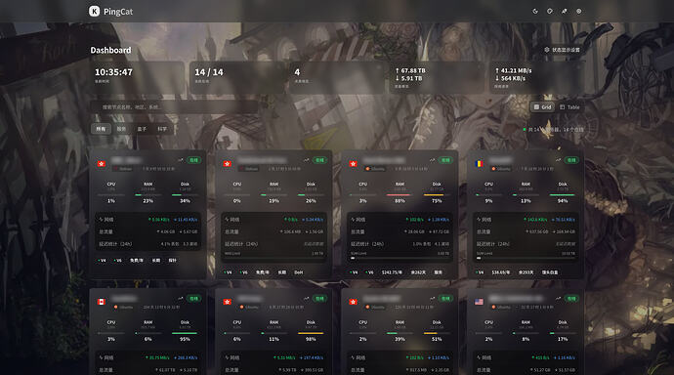Screen dimensions: 674x375
Task: Click the Hong Kong flag on the RAM 39% card
Action: tap(354, 302)
